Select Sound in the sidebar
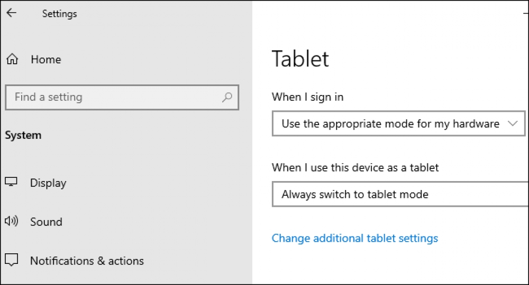The height and width of the screenshot is (285, 529). [x=46, y=222]
